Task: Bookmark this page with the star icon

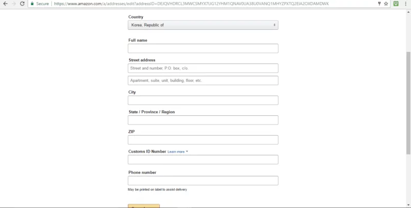Action: click(x=386, y=4)
